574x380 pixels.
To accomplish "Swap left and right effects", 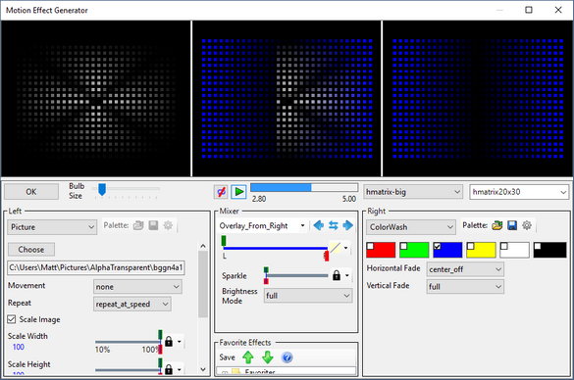I will (x=334, y=225).
